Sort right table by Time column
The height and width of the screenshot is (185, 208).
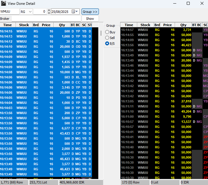129,25
